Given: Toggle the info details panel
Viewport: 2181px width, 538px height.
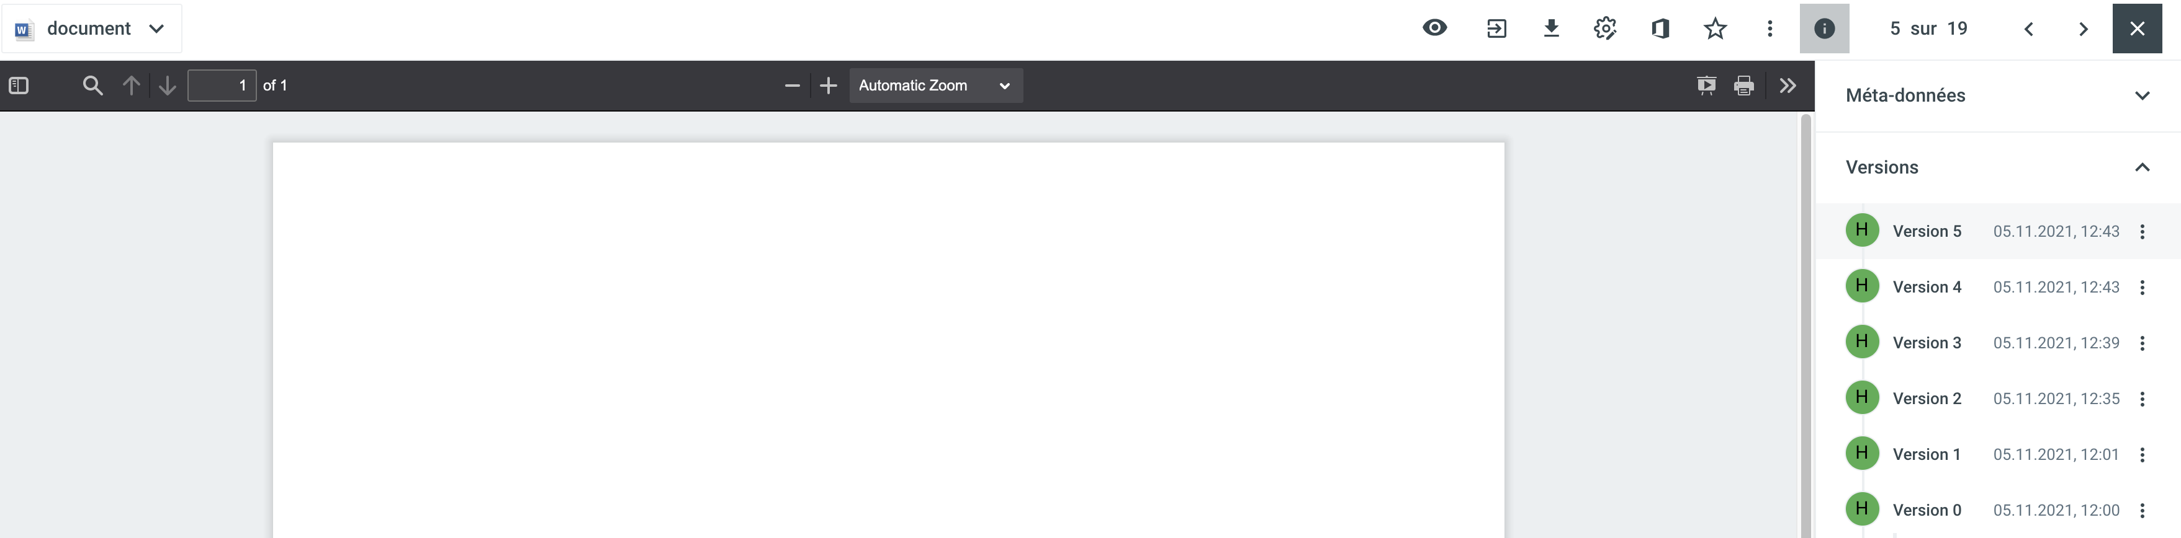Looking at the screenshot, I should pyautogui.click(x=1825, y=29).
